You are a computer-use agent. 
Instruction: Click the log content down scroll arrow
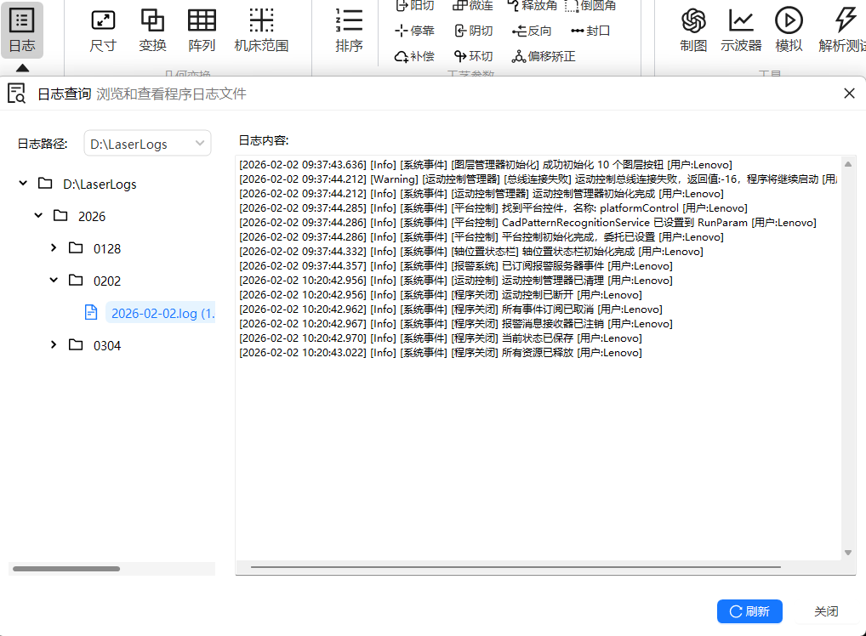pyautogui.click(x=848, y=553)
